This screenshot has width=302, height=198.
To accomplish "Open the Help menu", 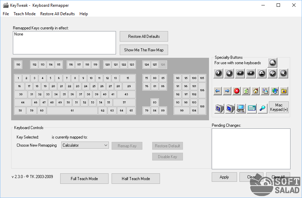I will (84, 14).
